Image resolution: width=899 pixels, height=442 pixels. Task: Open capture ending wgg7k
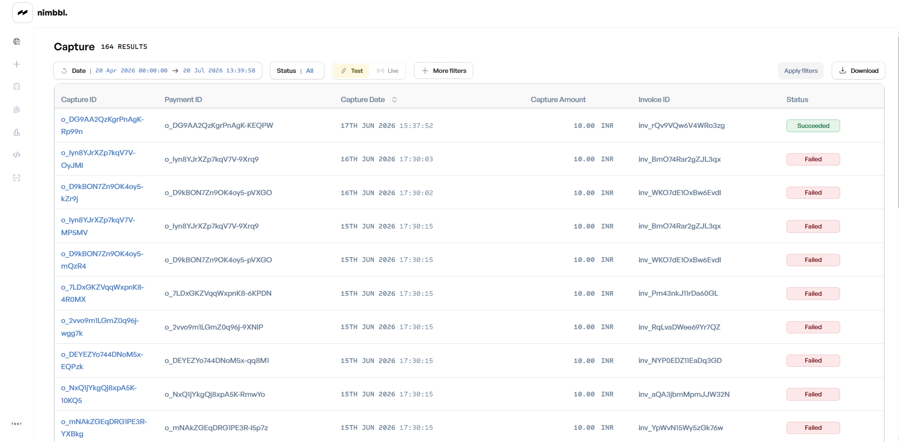(x=100, y=327)
